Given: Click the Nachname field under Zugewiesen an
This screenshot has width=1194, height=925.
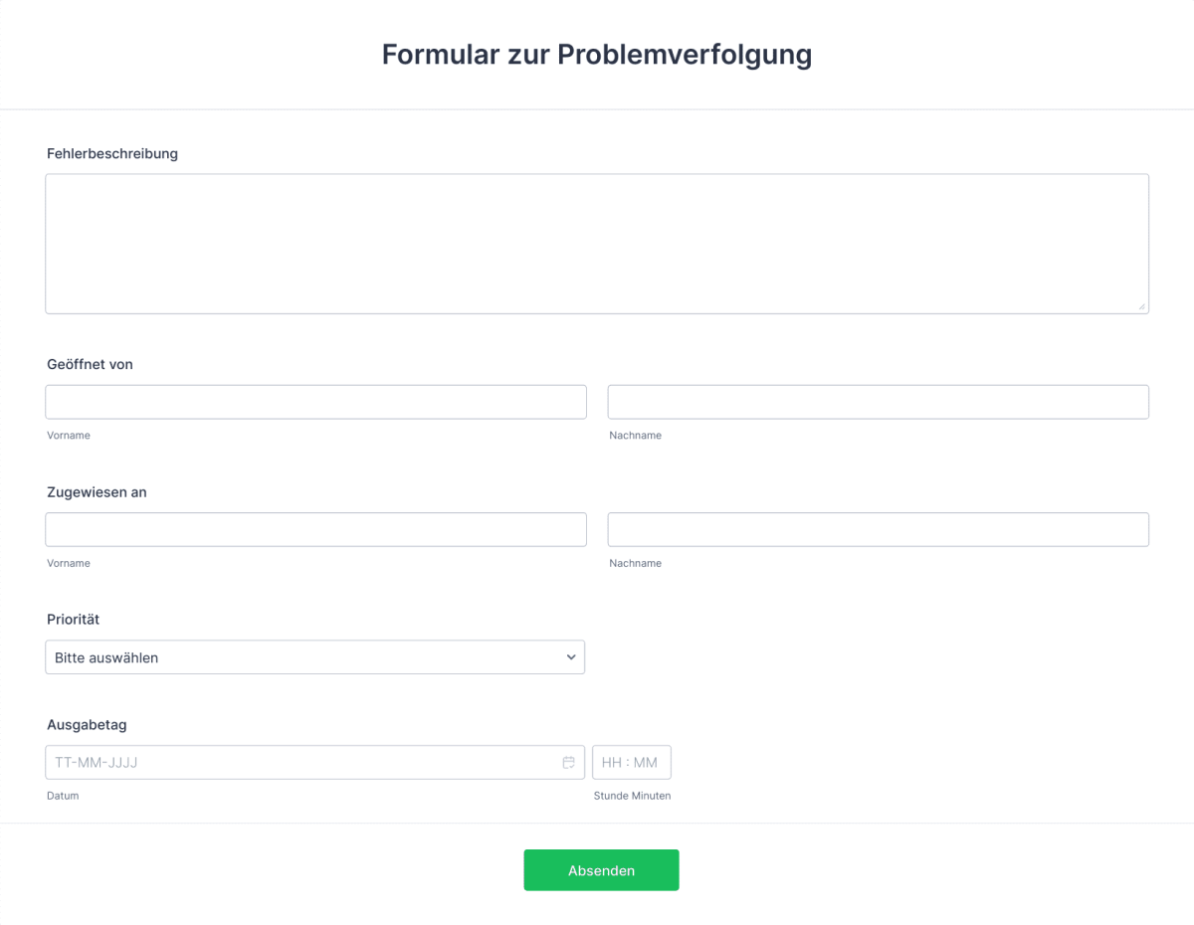Looking at the screenshot, I should pos(878,528).
